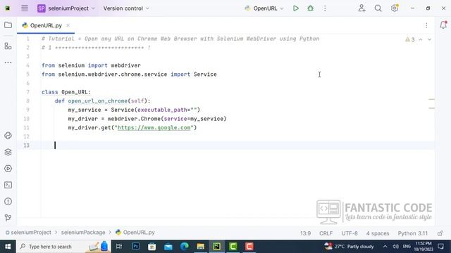Click seleniumPackage in the breadcrumb bar
The width and height of the screenshot is (451, 253).
(83, 233)
